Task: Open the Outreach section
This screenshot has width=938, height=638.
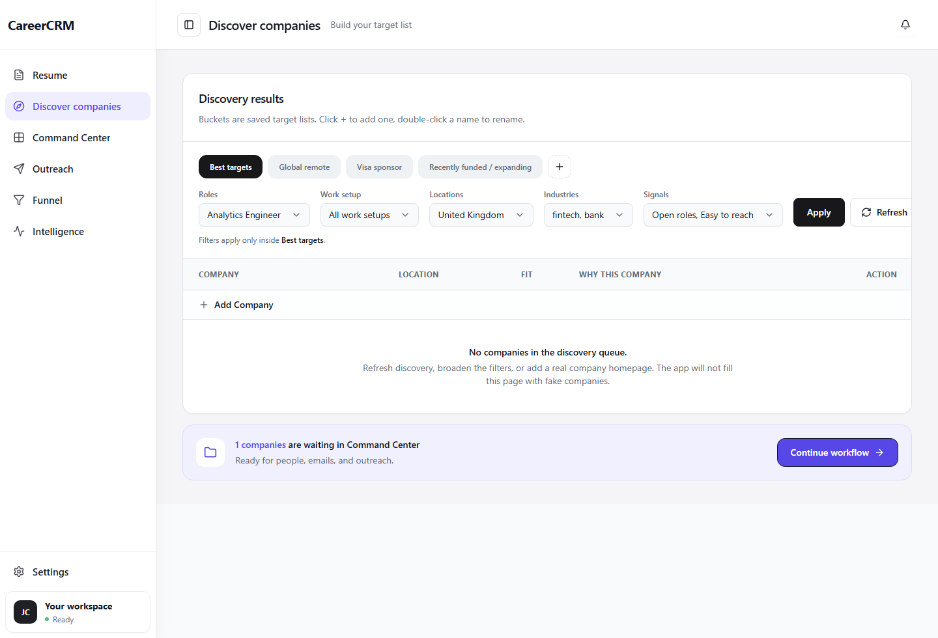Action: (78, 169)
